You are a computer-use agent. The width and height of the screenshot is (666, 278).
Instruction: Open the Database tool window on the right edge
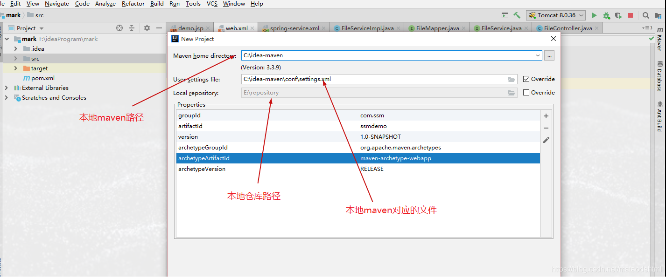659,76
